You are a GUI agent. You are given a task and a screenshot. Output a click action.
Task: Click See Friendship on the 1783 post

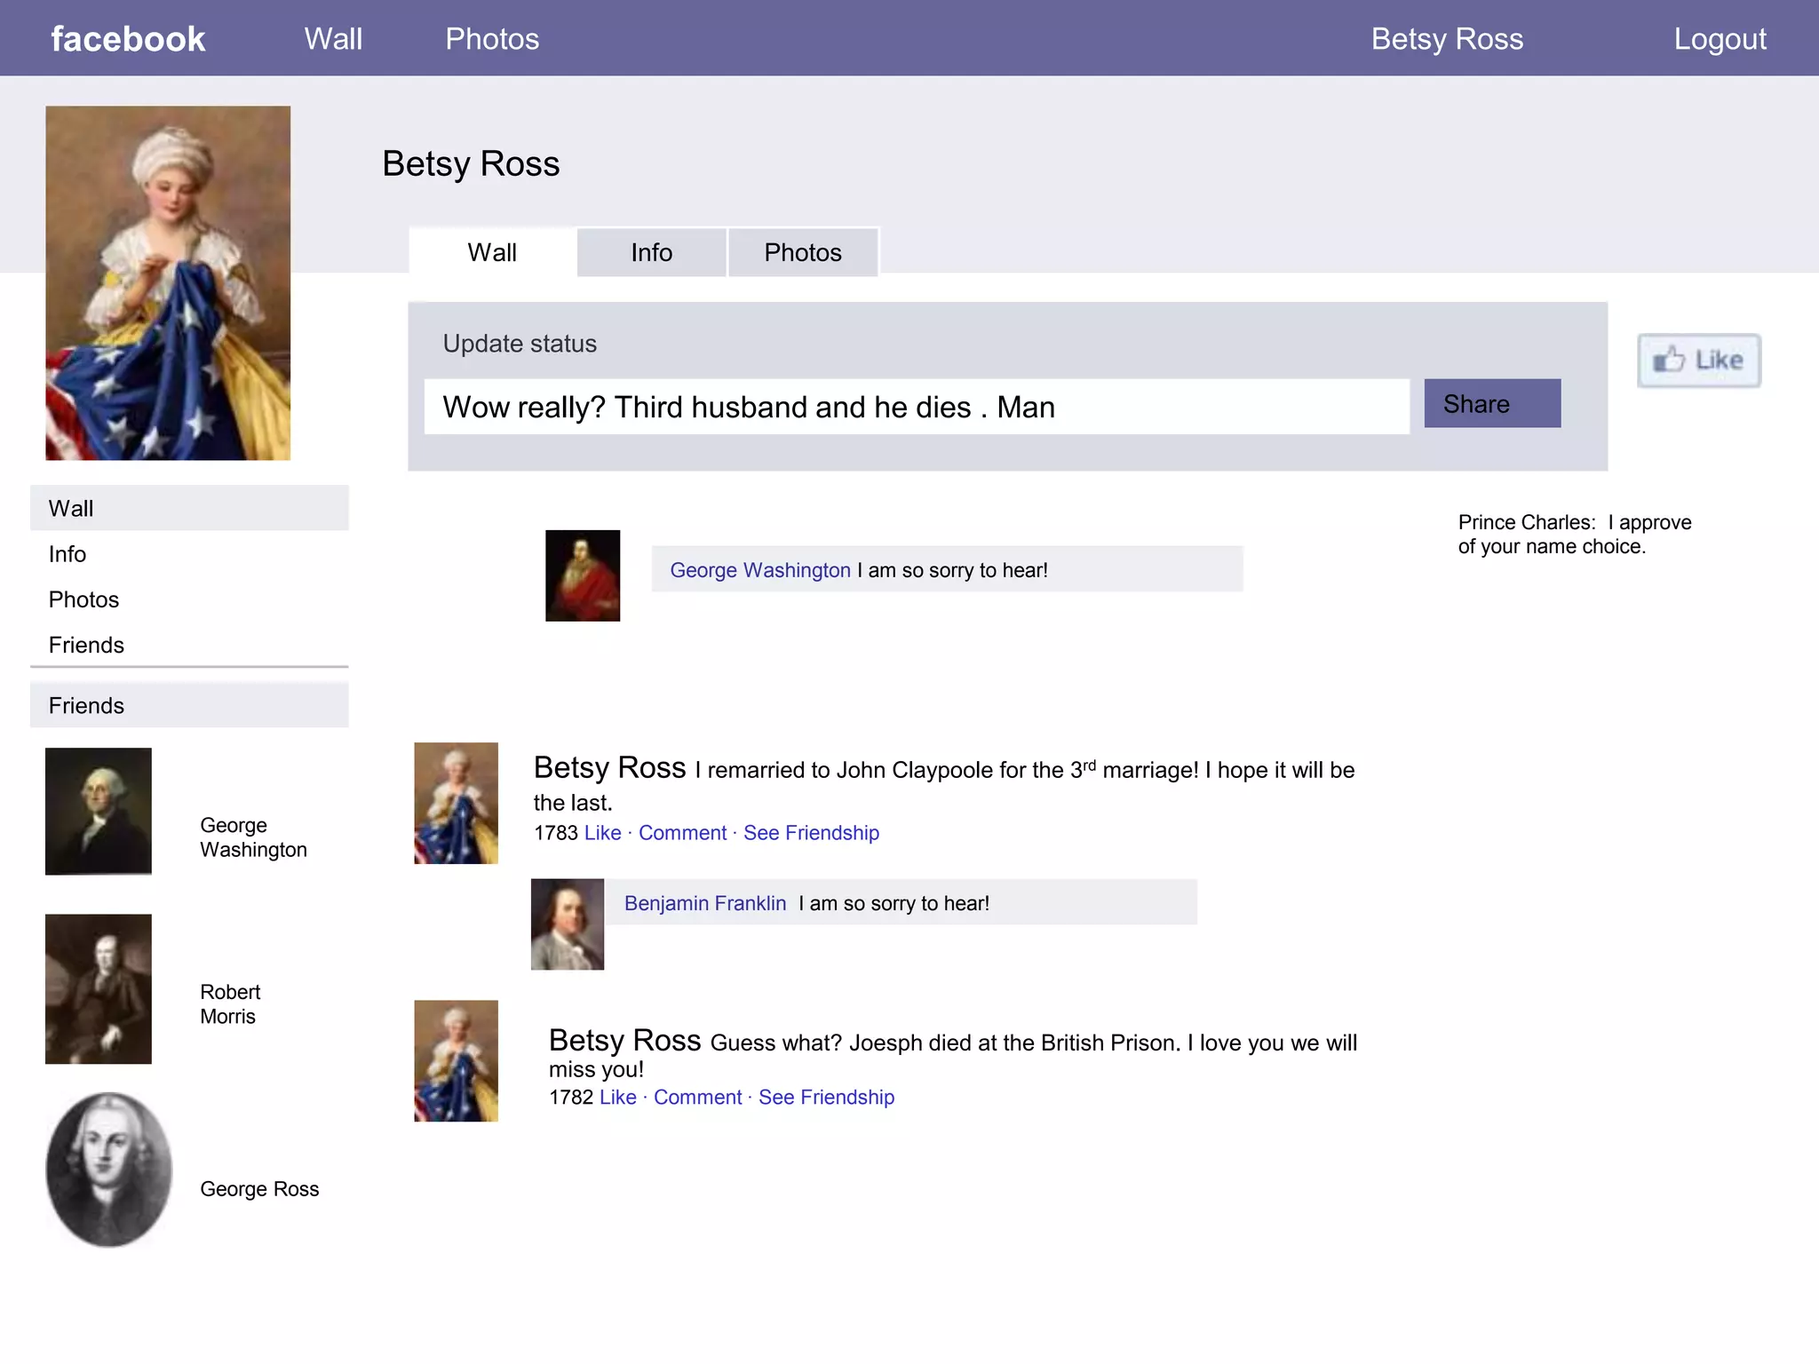[811, 833]
